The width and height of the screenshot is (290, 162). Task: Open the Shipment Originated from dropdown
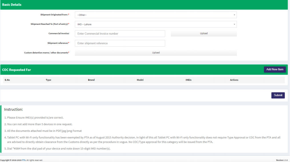pos(155,15)
